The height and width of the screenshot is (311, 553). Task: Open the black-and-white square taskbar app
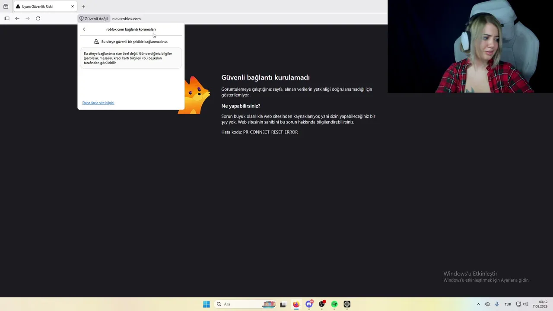283,304
